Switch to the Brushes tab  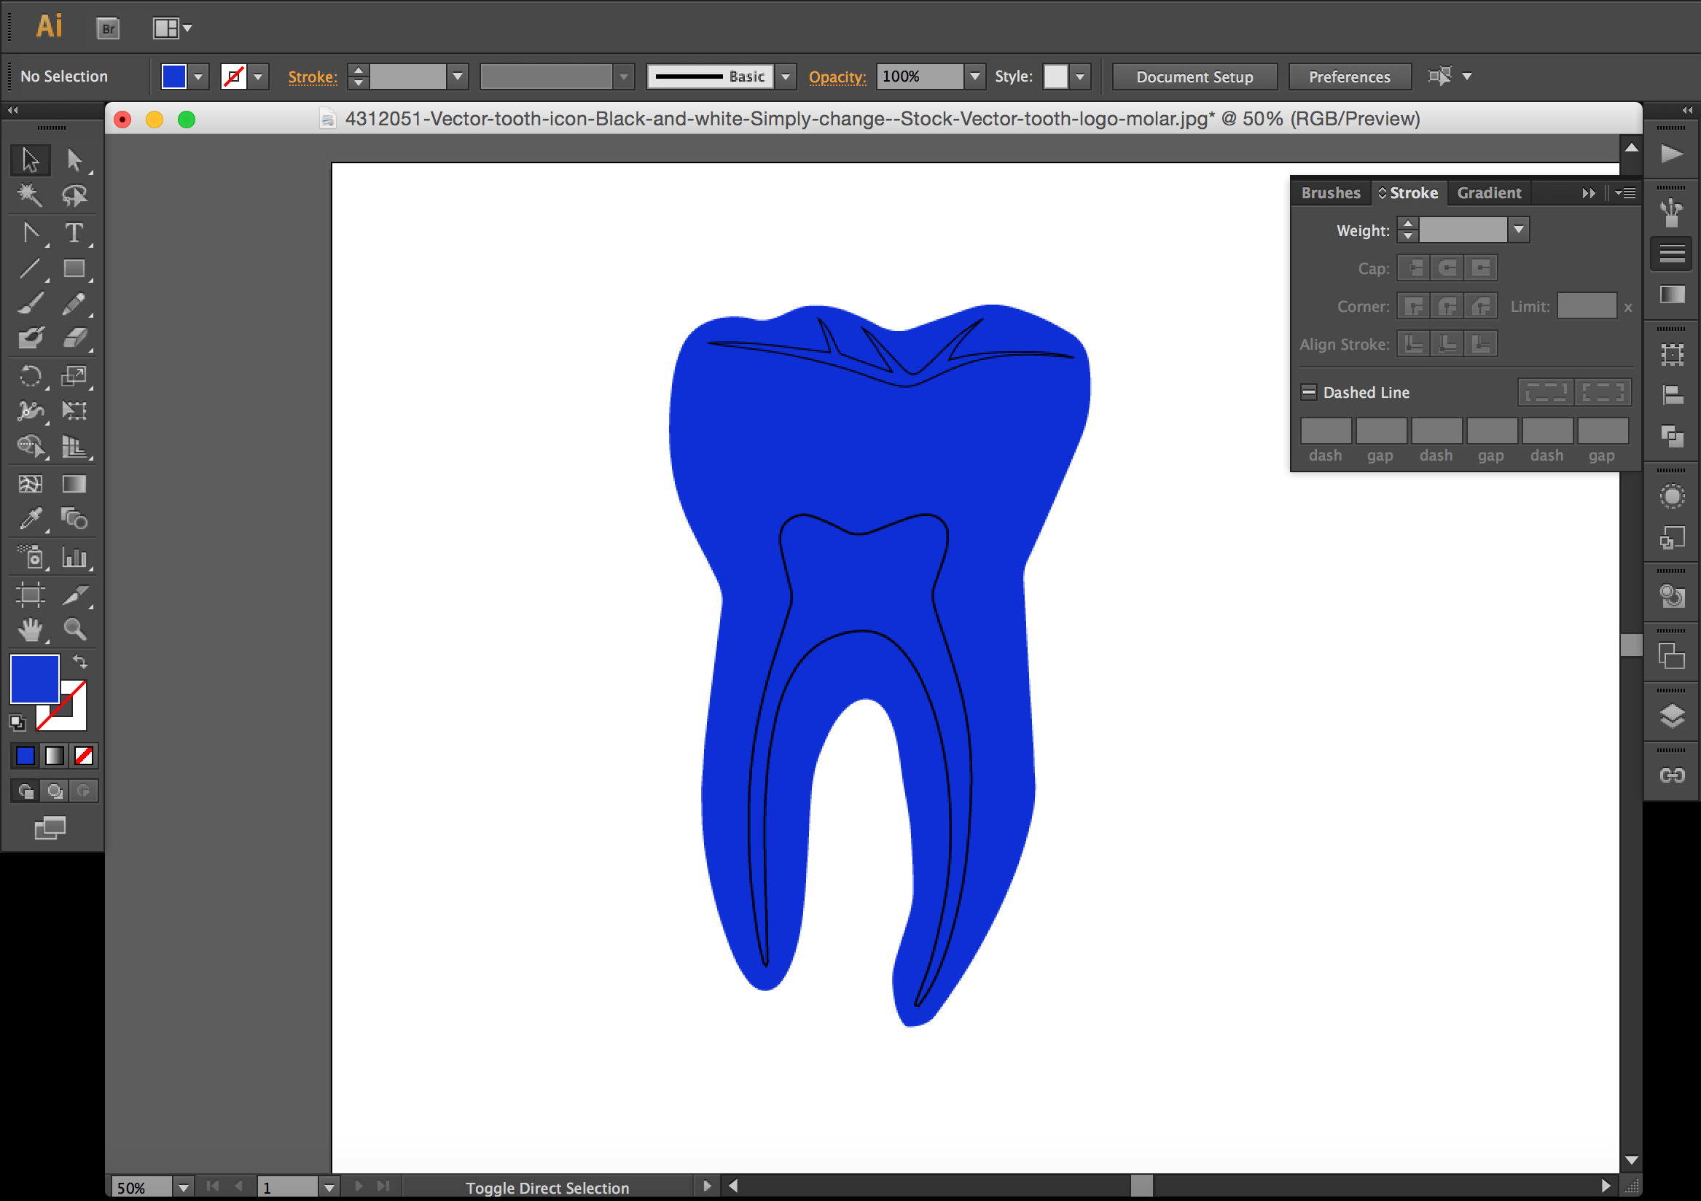1331,193
